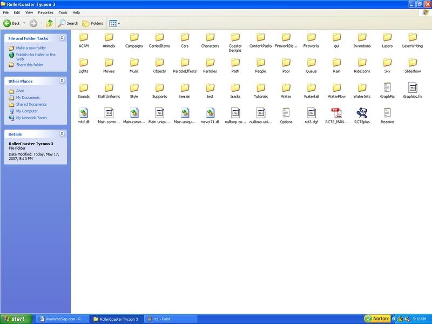This screenshot has width=432, height=324.
Task: Go to My Network Places link
Action: [x=31, y=118]
